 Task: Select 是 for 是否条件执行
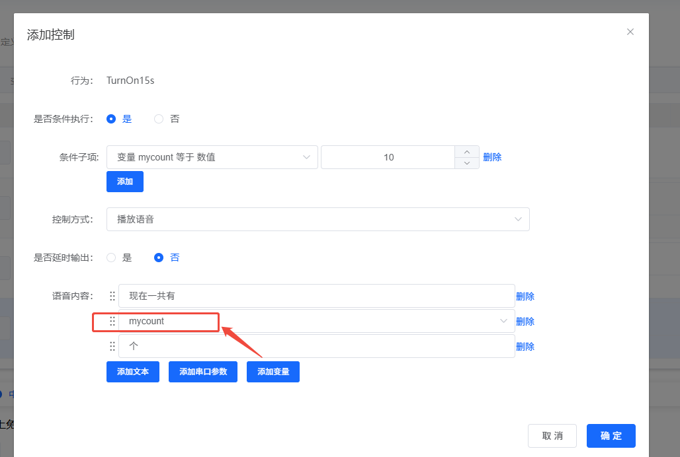pyautogui.click(x=111, y=119)
